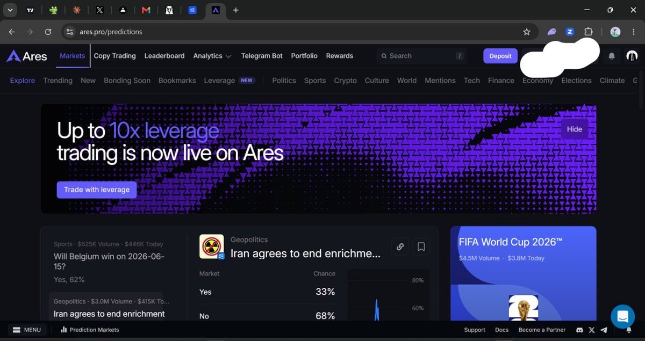Filter markets by Sports
The image size is (645, 341).
[x=315, y=81]
